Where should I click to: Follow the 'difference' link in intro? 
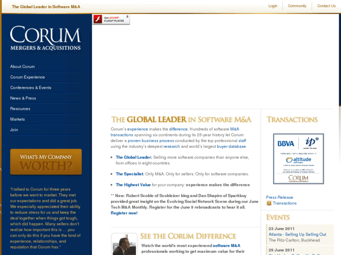178,129
